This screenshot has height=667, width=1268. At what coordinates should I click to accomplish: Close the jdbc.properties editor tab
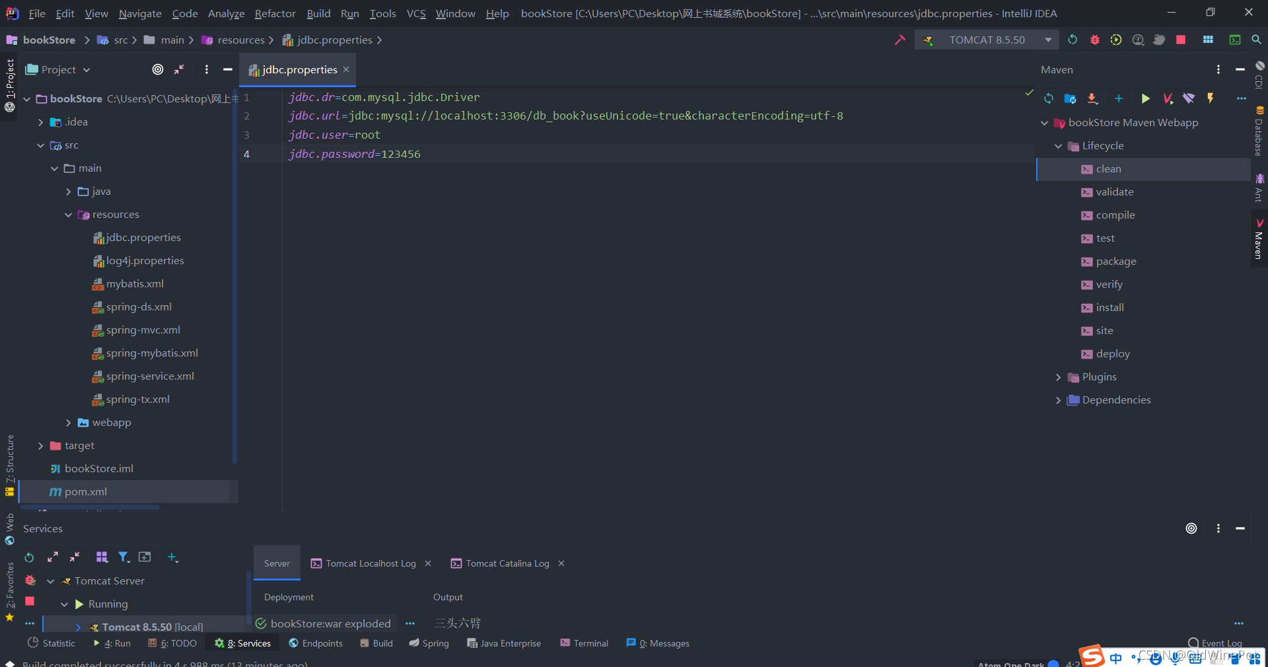346,69
